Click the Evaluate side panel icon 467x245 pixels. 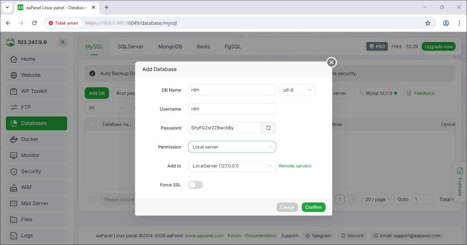[x=460, y=171]
